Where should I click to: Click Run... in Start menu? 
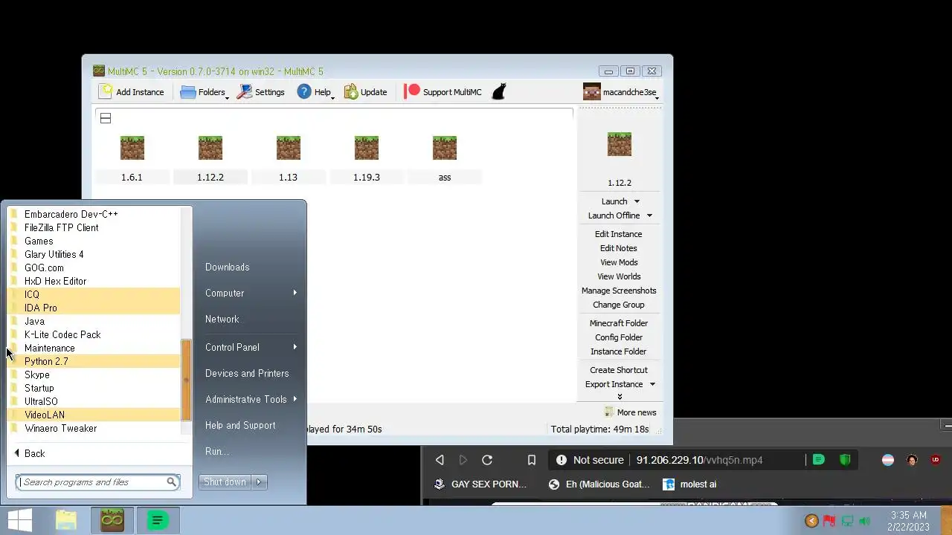tap(217, 451)
